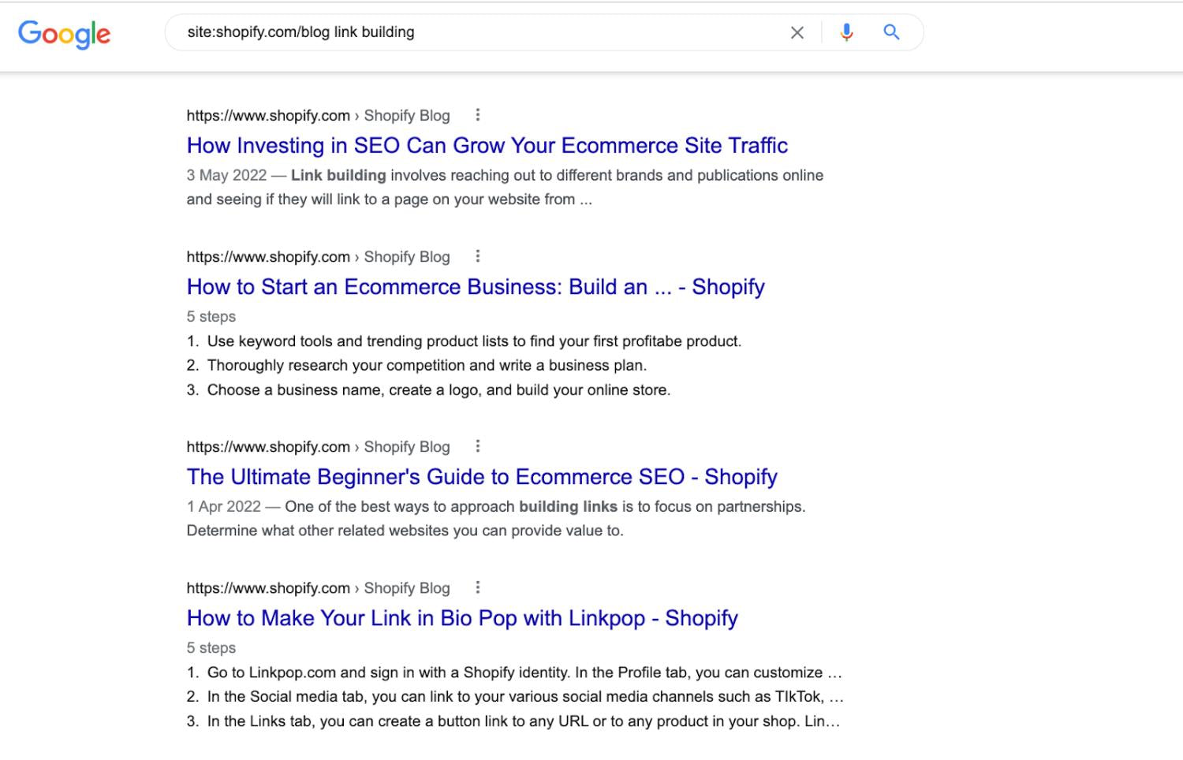Image resolution: width=1183 pixels, height=760 pixels.
Task: Open options menu for Linkpop result
Action: tap(477, 587)
